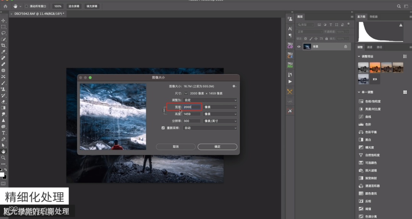Screen dimensions: 412x219
Task: Toggle the width-height constrain link icon
Action: (164, 110)
